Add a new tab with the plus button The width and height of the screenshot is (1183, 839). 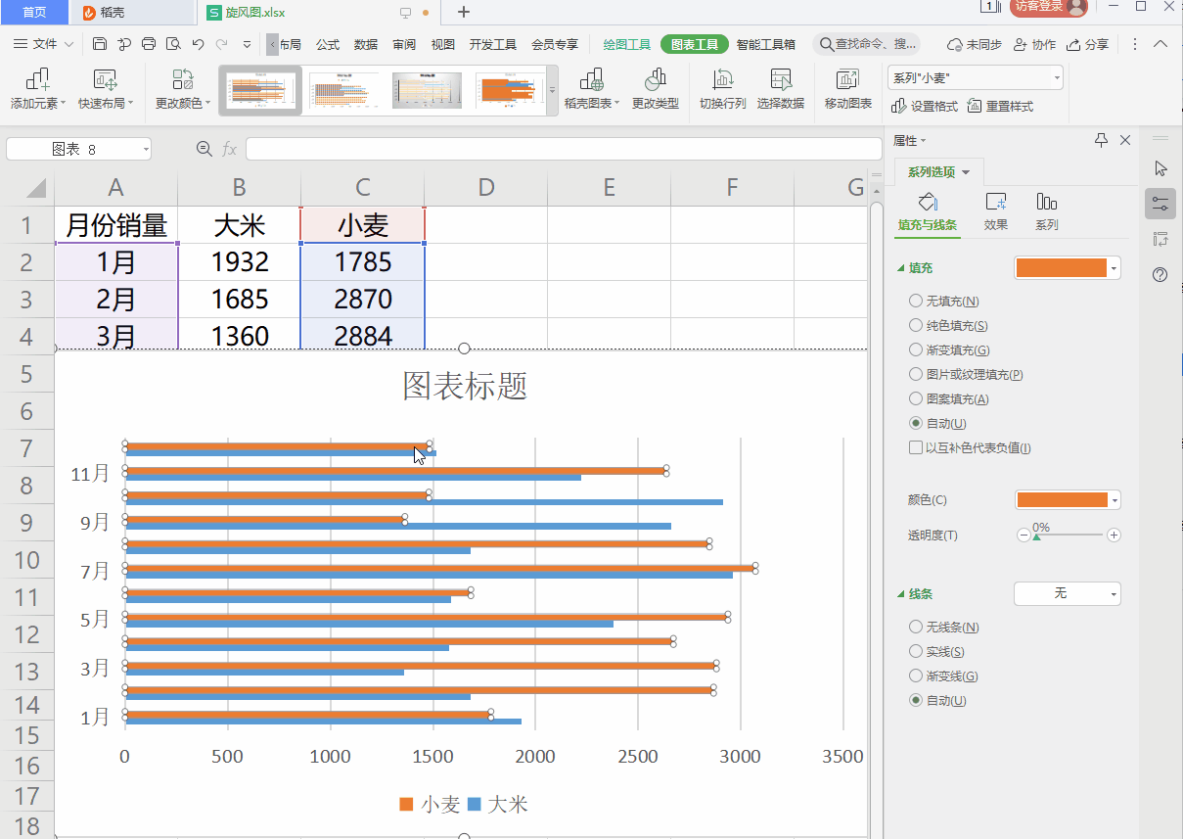[x=464, y=12]
